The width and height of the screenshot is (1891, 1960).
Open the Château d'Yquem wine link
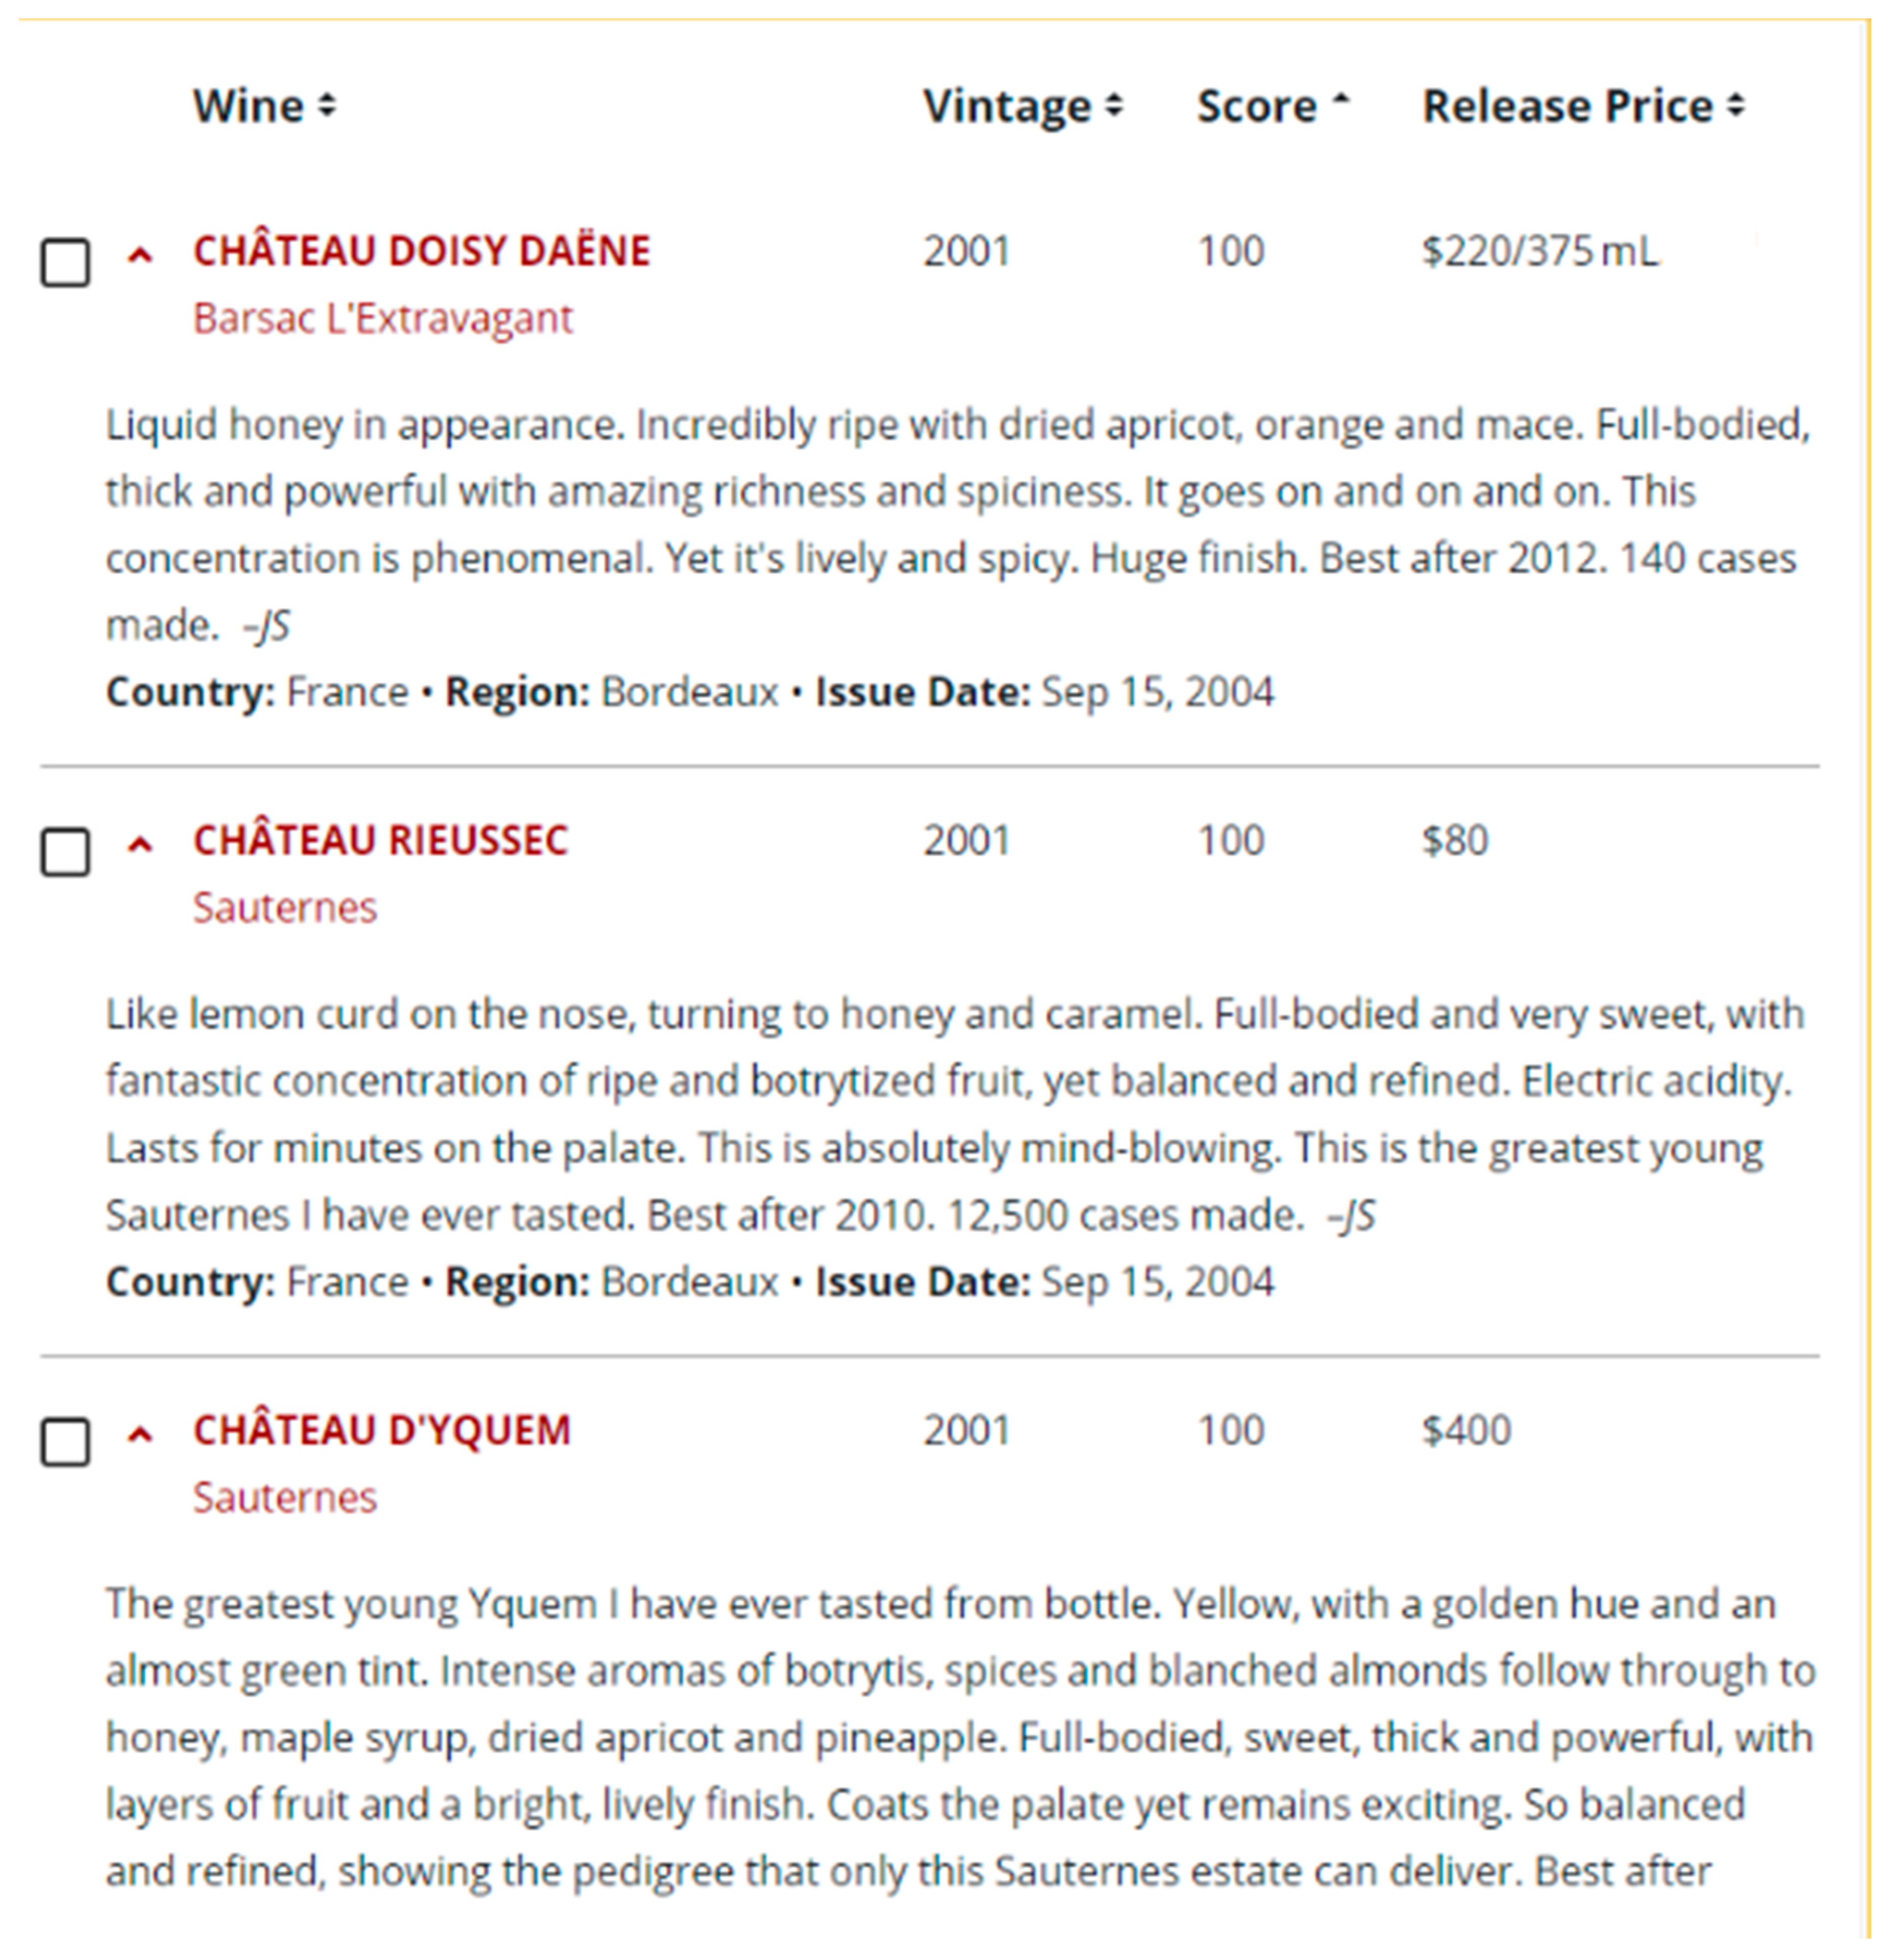pos(382,1431)
